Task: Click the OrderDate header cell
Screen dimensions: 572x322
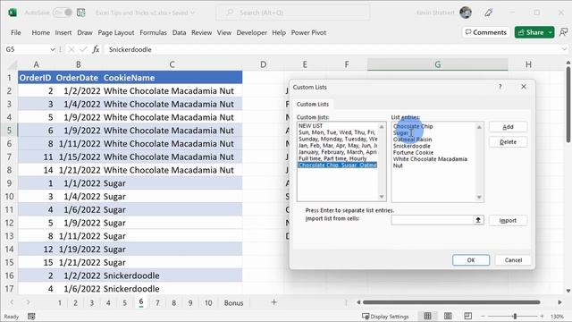Action: (78, 78)
